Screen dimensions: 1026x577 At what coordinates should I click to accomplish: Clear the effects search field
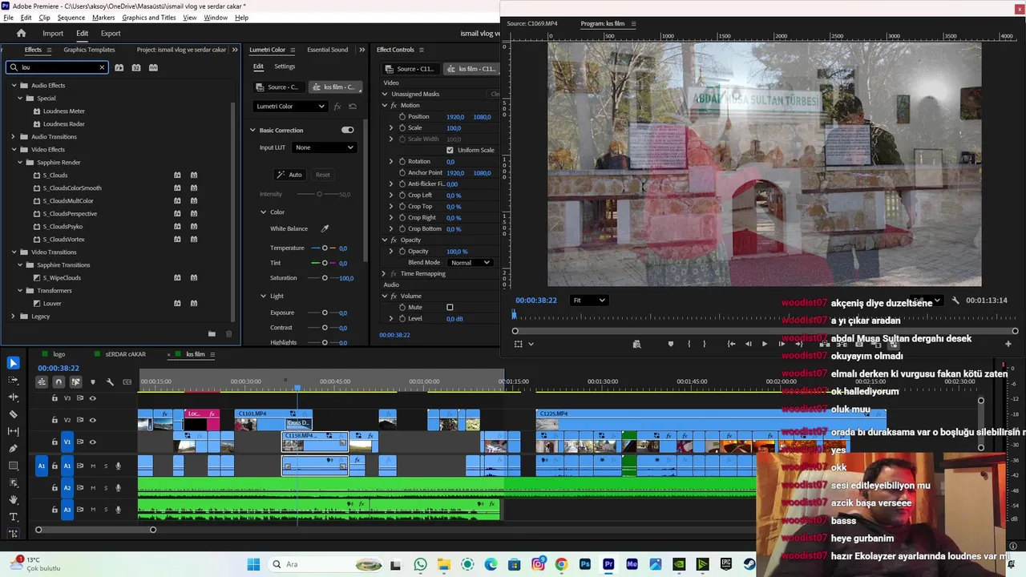102,67
